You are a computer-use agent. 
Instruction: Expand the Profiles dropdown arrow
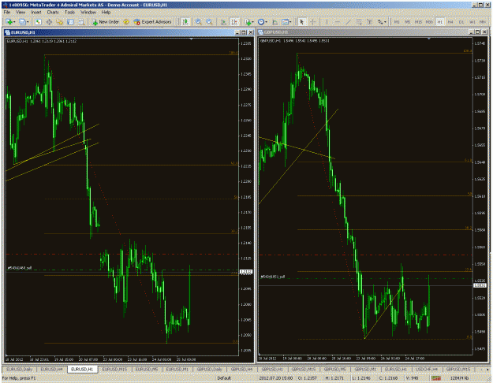(28, 22)
